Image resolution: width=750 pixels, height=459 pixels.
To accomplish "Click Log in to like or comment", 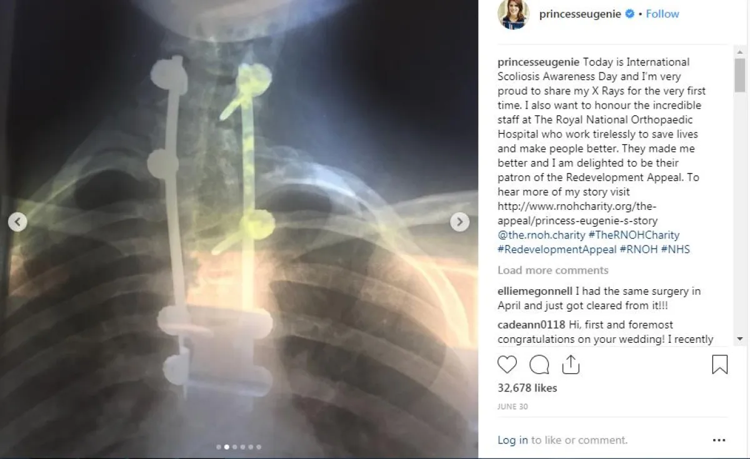I will coord(512,440).
